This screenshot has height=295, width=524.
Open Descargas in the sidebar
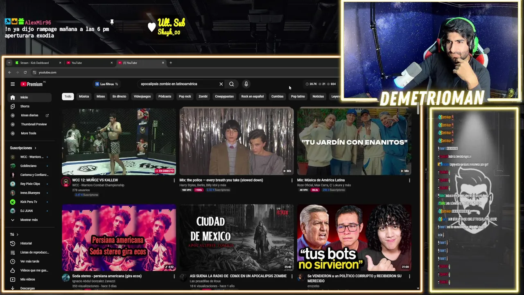pos(29,288)
